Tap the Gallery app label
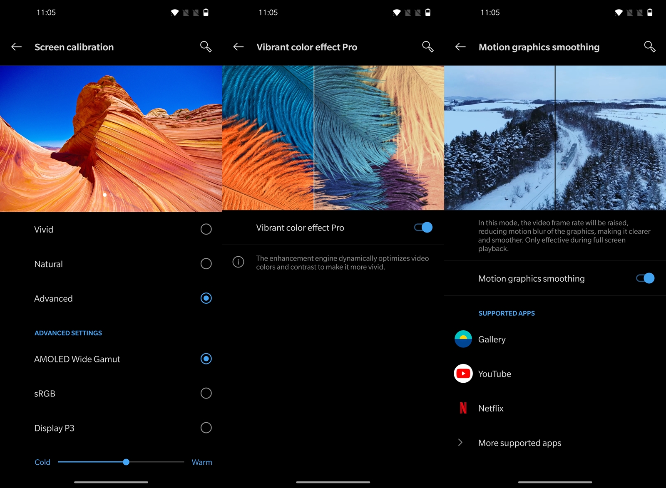Image resolution: width=666 pixels, height=488 pixels. [492, 339]
